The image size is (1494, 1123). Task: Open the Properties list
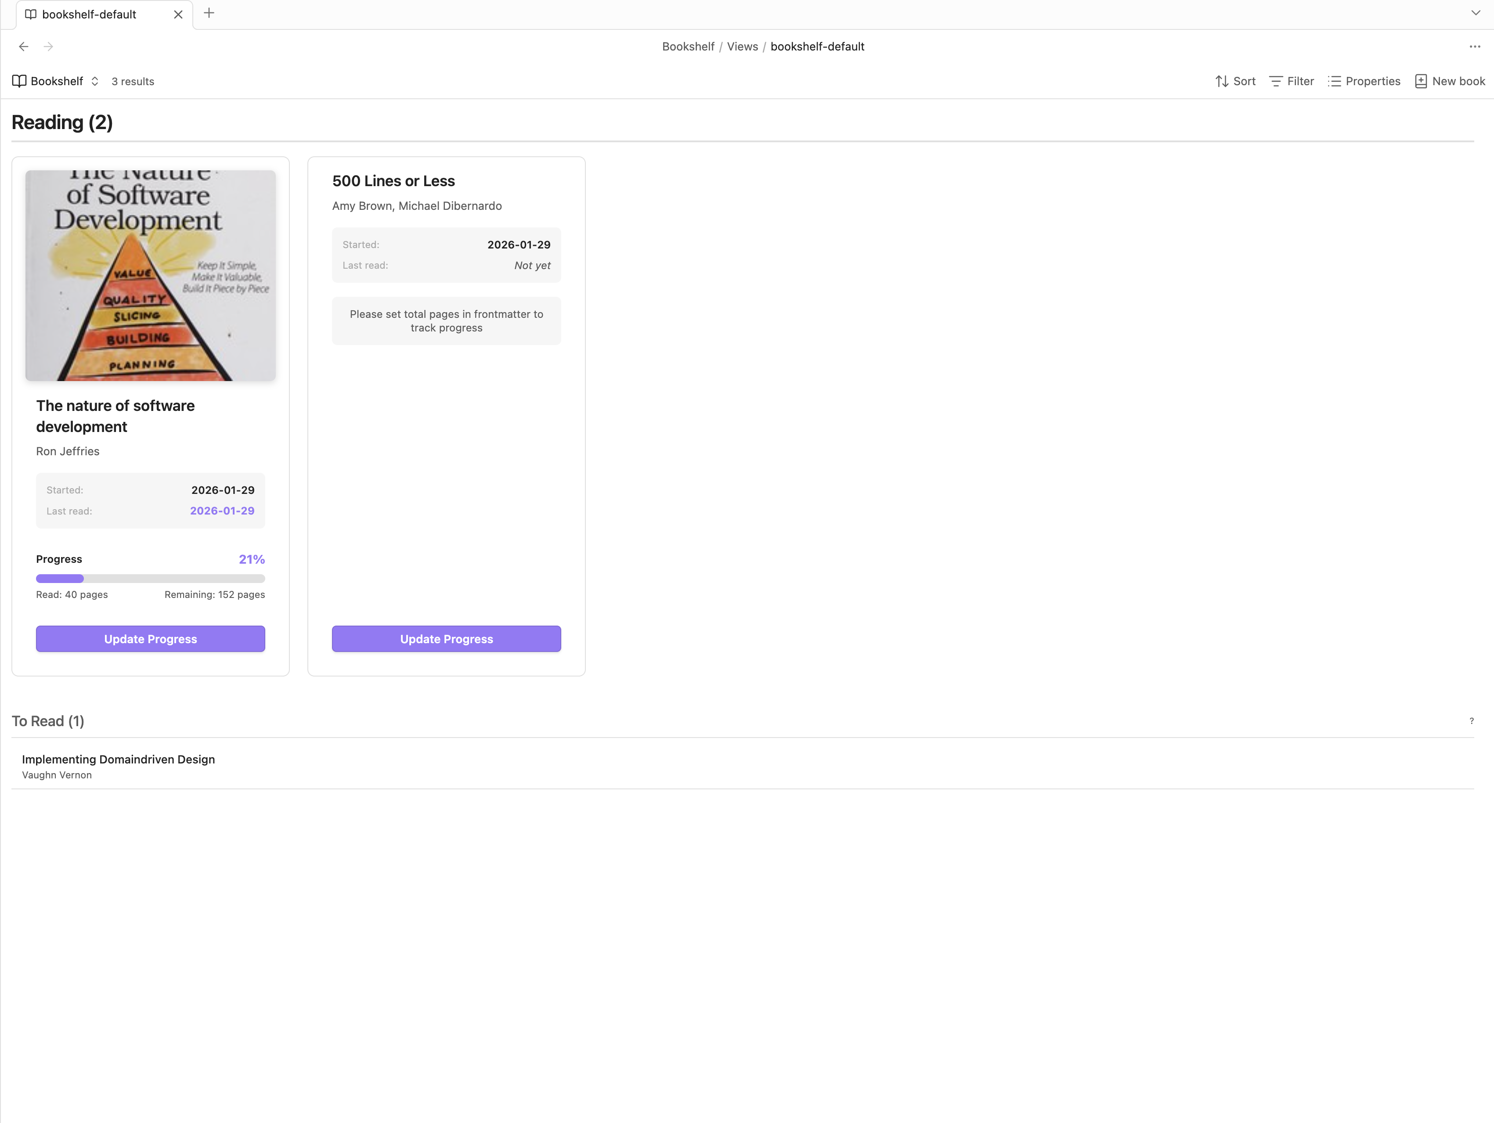coord(1364,81)
